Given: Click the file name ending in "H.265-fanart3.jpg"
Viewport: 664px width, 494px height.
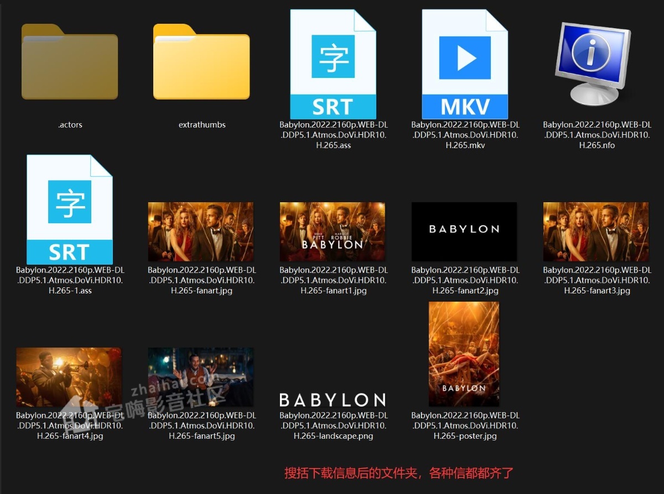Looking at the screenshot, I should tap(597, 280).
